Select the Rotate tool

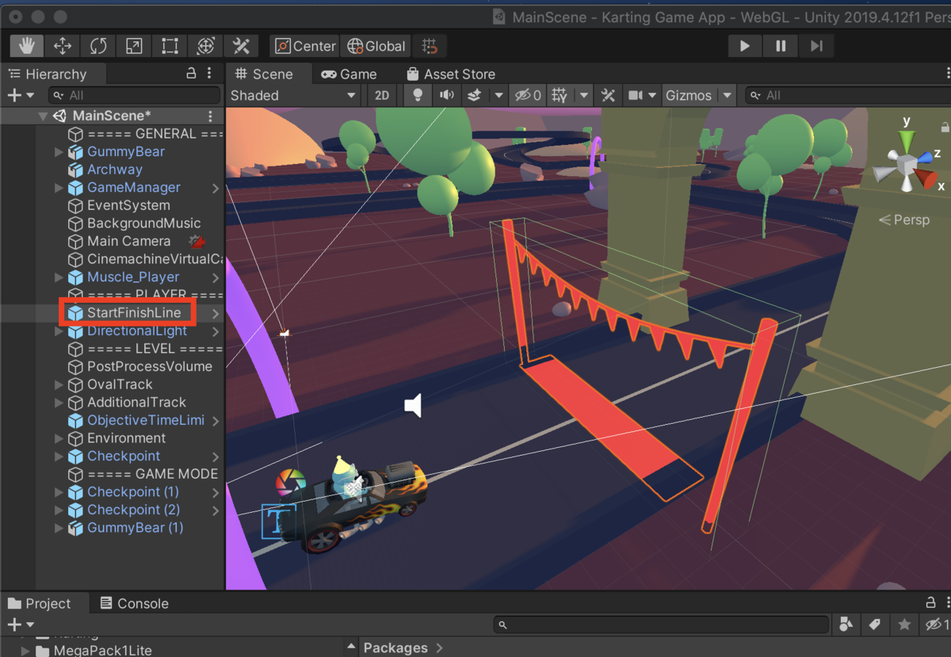[98, 46]
